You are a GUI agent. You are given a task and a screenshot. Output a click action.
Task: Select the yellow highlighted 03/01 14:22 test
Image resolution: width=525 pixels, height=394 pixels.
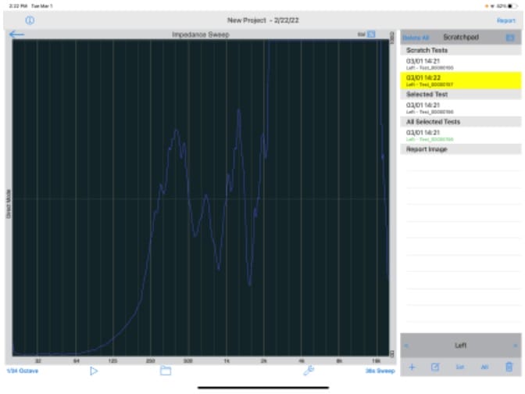(x=459, y=80)
